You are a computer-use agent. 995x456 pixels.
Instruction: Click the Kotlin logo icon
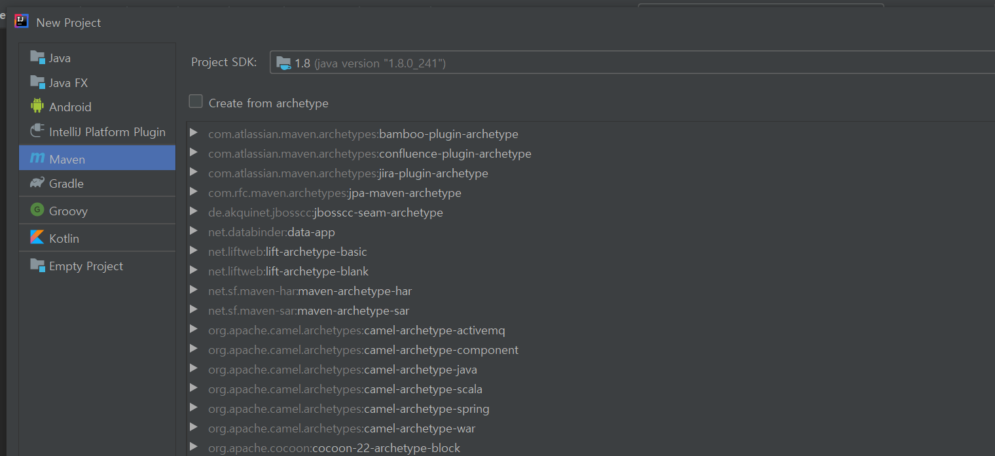37,238
